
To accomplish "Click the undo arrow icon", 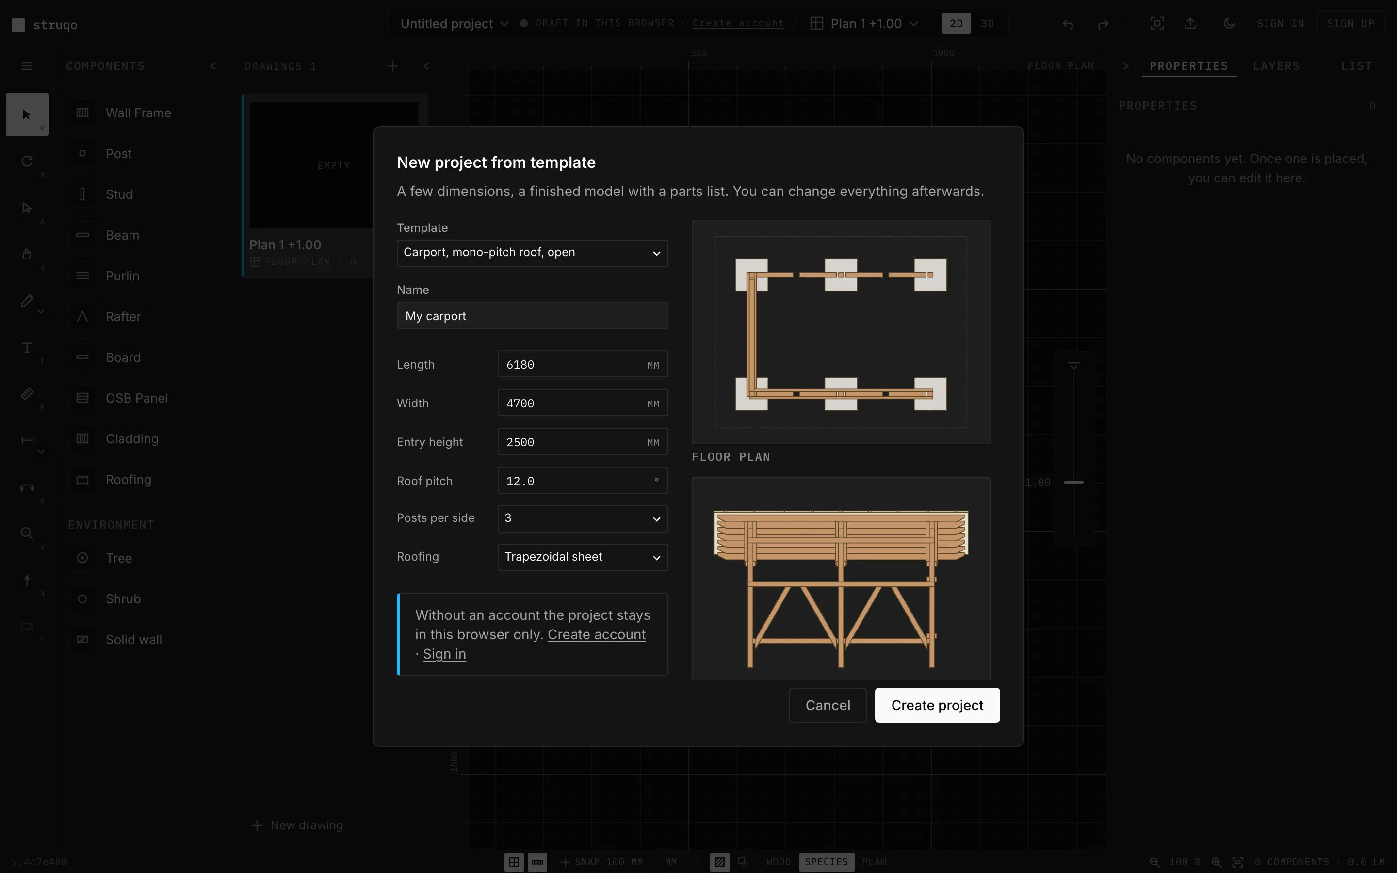I will [1067, 24].
